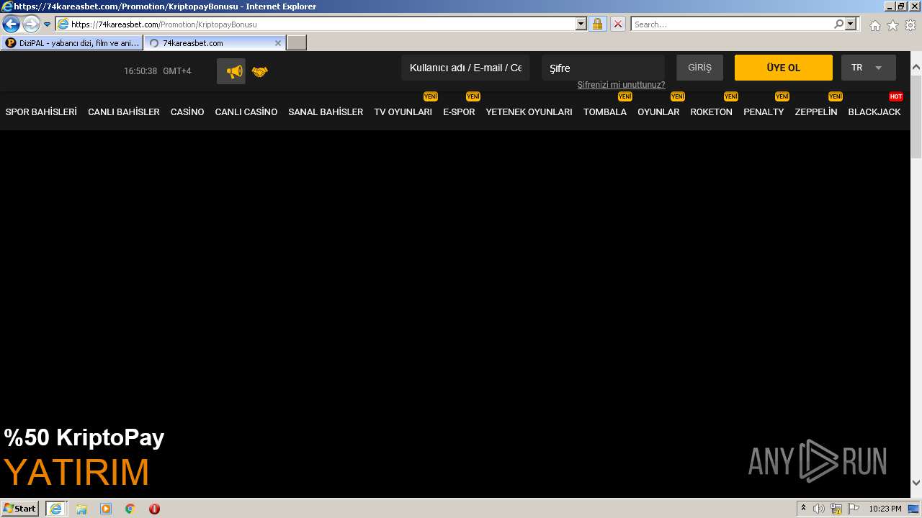Screen dimensions: 922x518
Task: Open Internet Explorer in the taskbar
Action: pyautogui.click(x=56, y=508)
